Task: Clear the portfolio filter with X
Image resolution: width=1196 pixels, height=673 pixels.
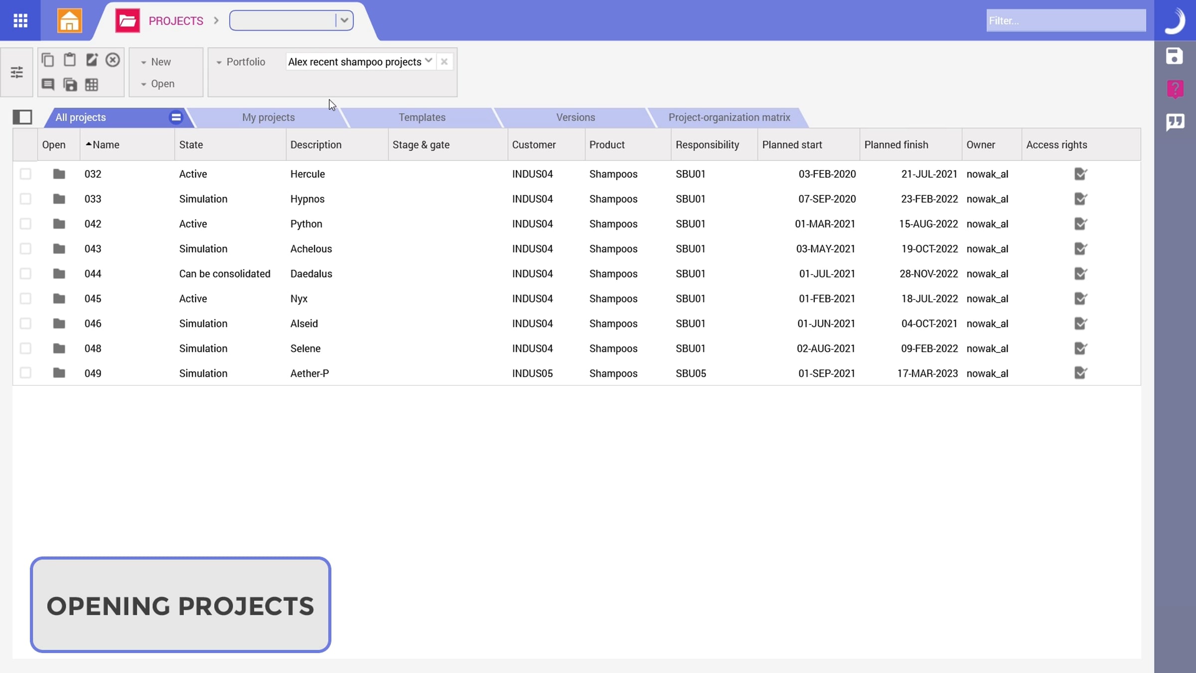Action: (x=444, y=62)
